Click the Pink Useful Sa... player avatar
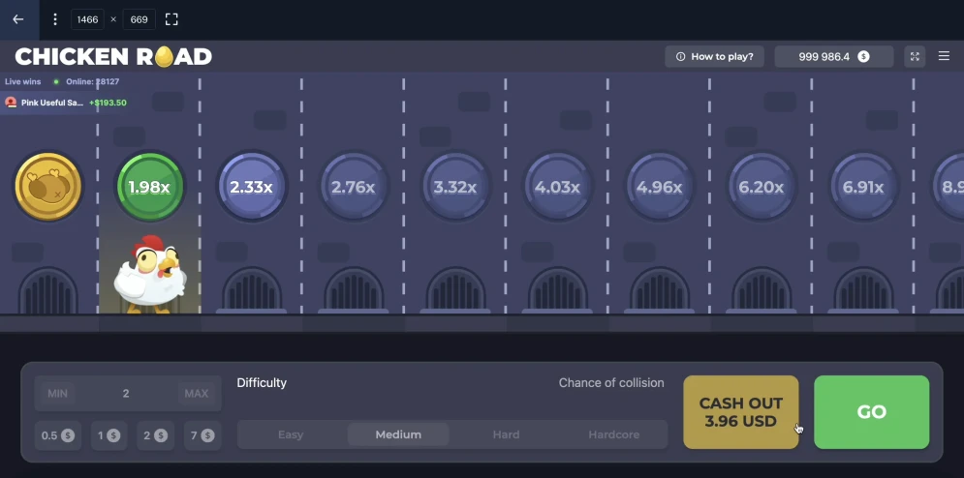 coord(11,103)
